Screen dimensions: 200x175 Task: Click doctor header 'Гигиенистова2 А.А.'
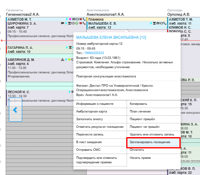[23, 15]
